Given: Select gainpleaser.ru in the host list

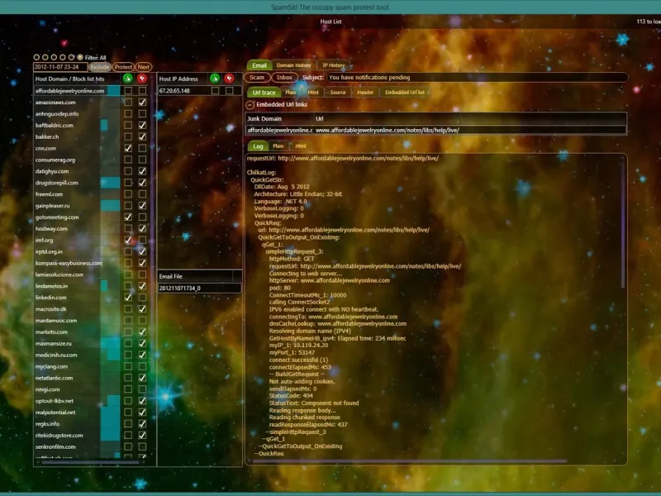Looking at the screenshot, I should coord(52,206).
